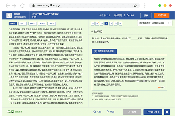Click the 4.【主观题】 question heading
The image size is (177, 117).
coord(97,32)
